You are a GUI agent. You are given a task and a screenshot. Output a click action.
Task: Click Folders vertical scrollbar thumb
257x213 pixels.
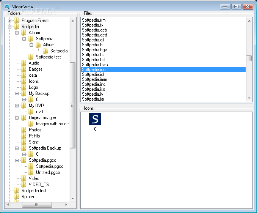pos(73,105)
